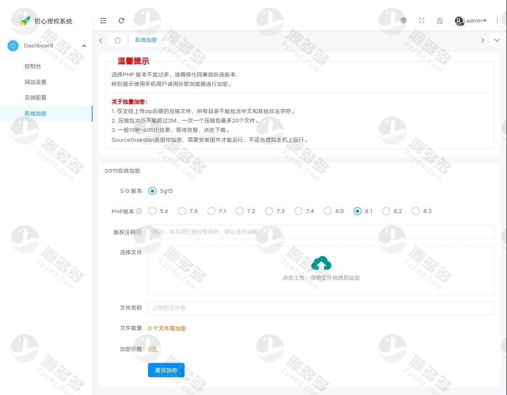Toggle the sidebar collapse menu icon
Image resolution: width=507 pixels, height=395 pixels.
tap(103, 21)
